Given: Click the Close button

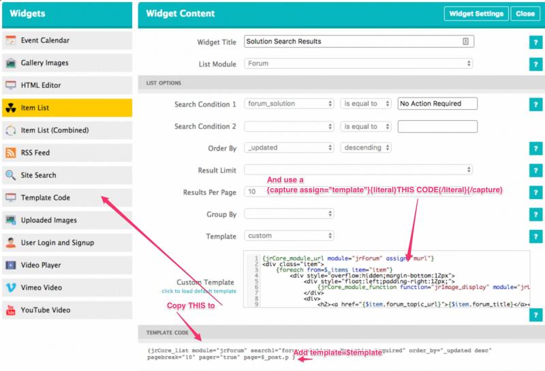Looking at the screenshot, I should [x=525, y=14].
